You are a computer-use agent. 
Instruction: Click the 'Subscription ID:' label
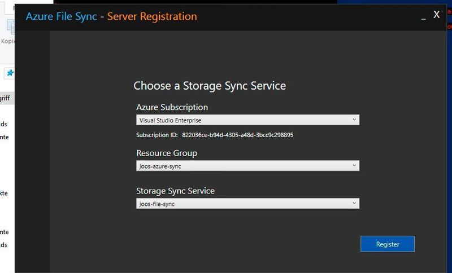(x=157, y=135)
